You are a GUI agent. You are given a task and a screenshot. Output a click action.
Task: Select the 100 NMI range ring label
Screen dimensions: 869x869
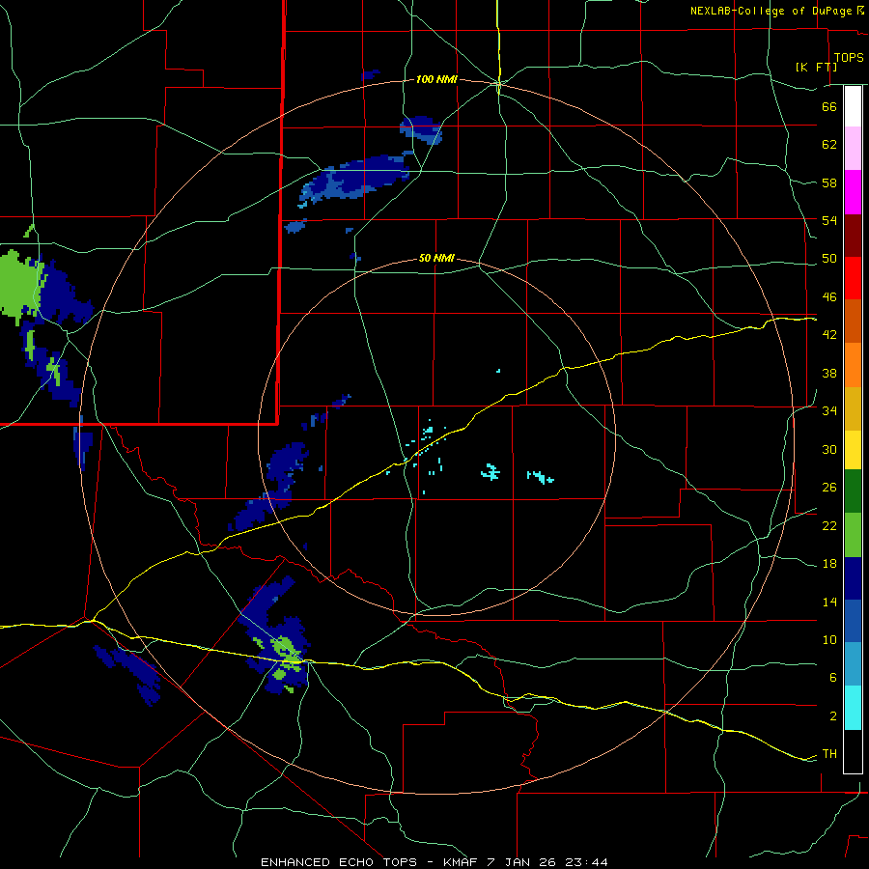[436, 79]
